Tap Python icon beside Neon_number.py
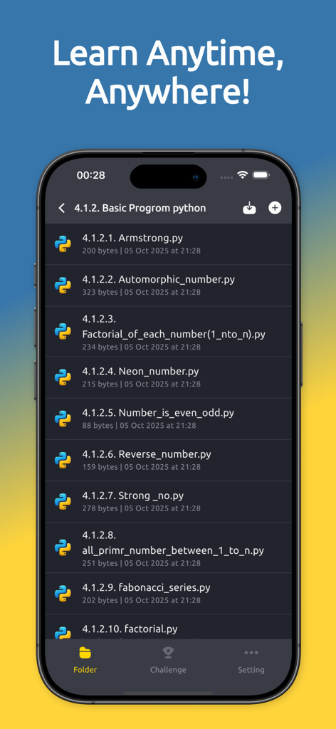Screen dimensions: 336x729 coord(63,377)
